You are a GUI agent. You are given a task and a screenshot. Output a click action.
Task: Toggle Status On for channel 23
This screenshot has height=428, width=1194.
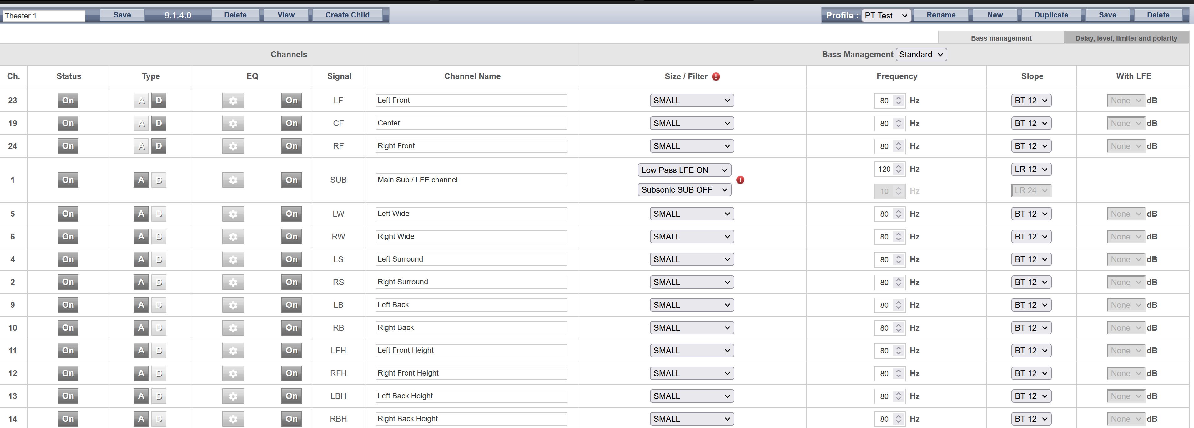click(x=68, y=101)
